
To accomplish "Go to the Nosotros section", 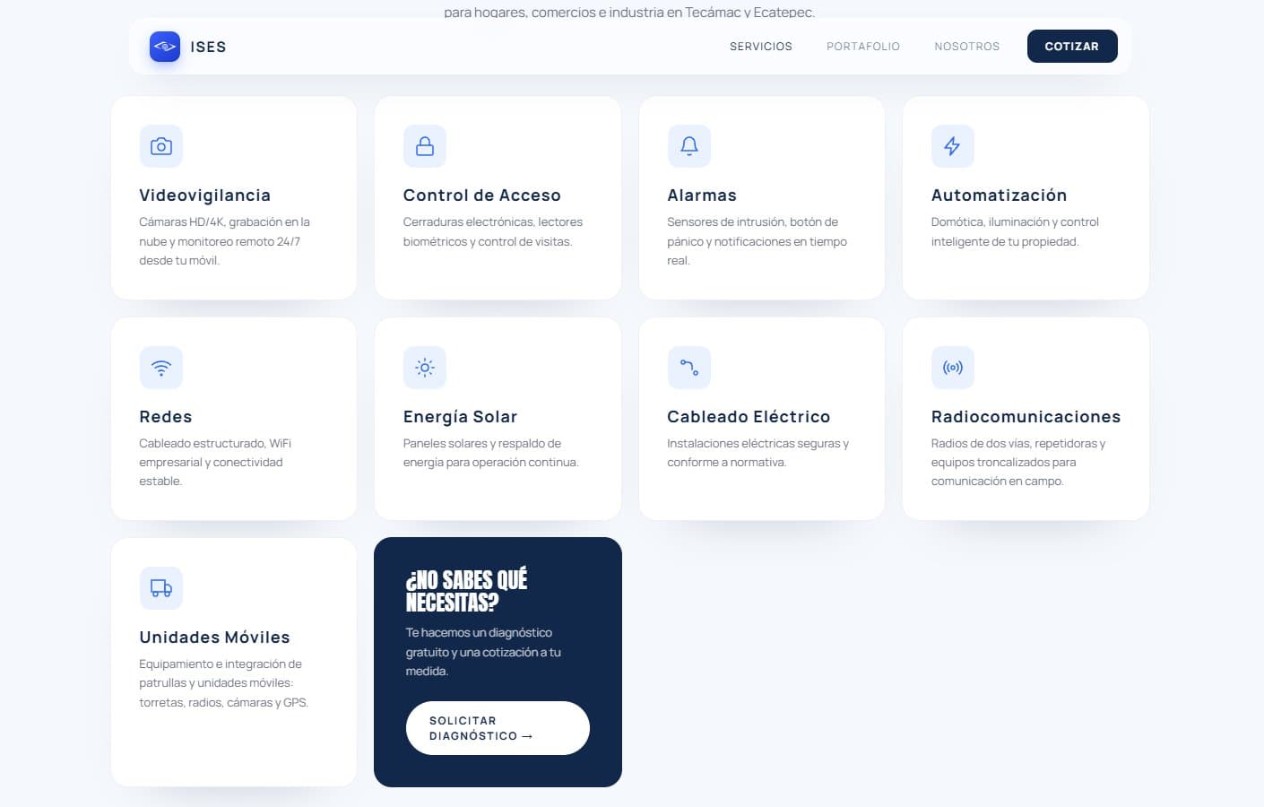I will (966, 47).
